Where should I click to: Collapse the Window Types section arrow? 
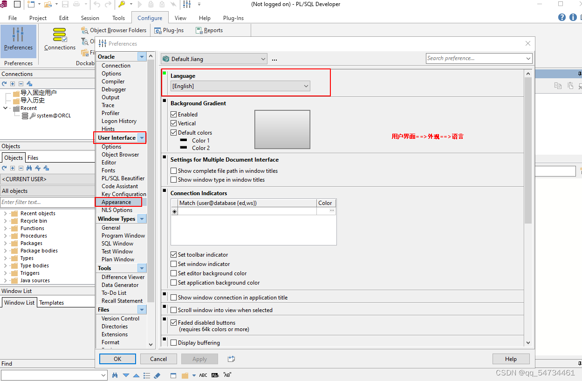click(x=142, y=219)
